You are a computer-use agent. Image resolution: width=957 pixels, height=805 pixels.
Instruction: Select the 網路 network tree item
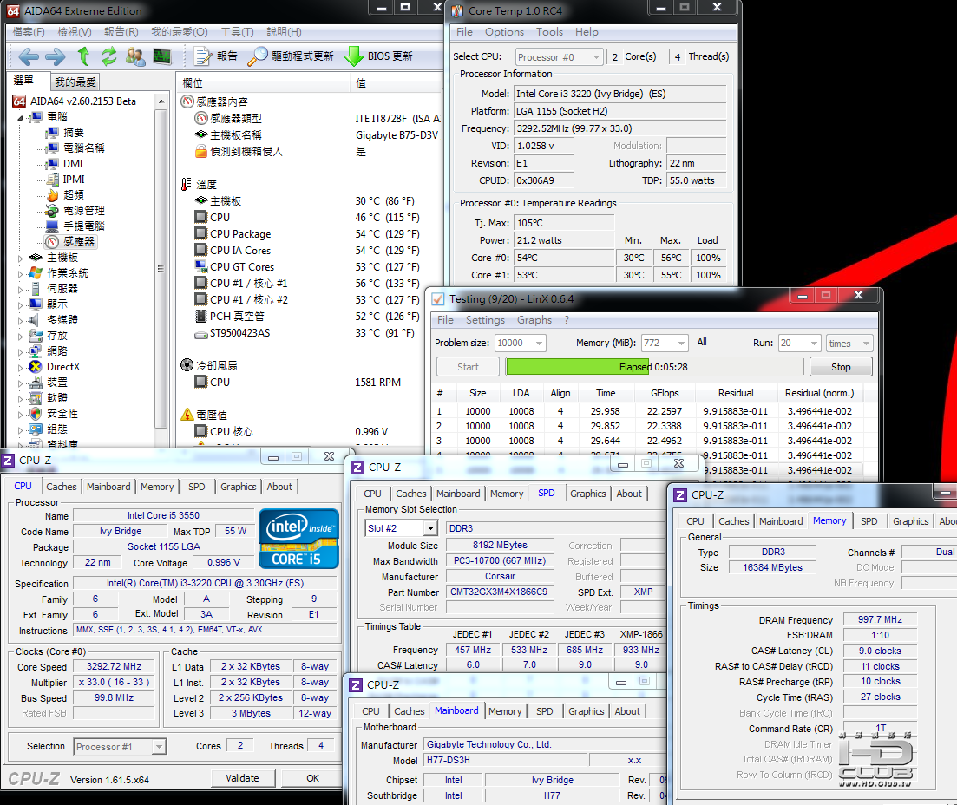[x=49, y=351]
